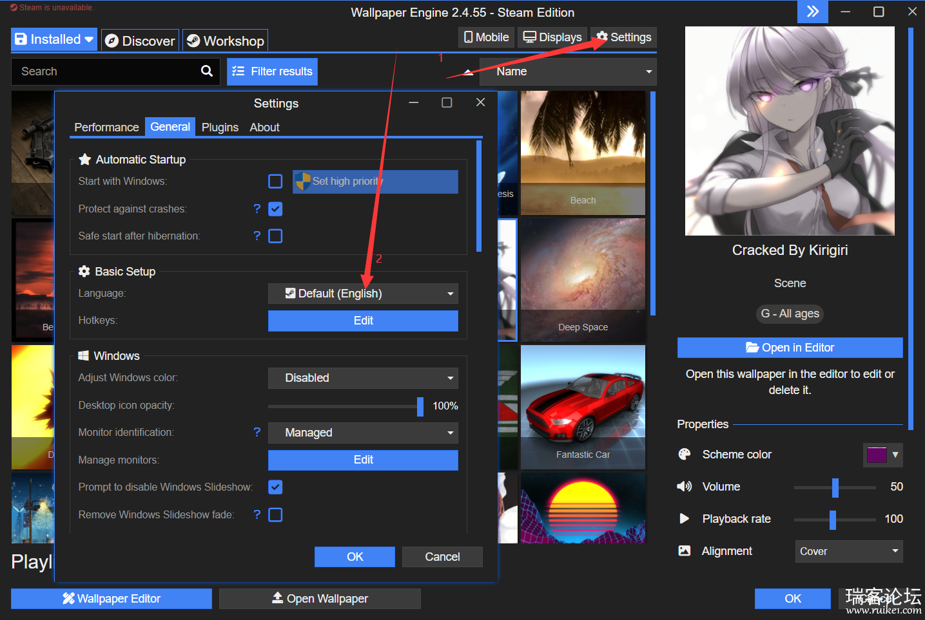
Task: Click the ascending sort arrow icon
Action: click(x=469, y=72)
